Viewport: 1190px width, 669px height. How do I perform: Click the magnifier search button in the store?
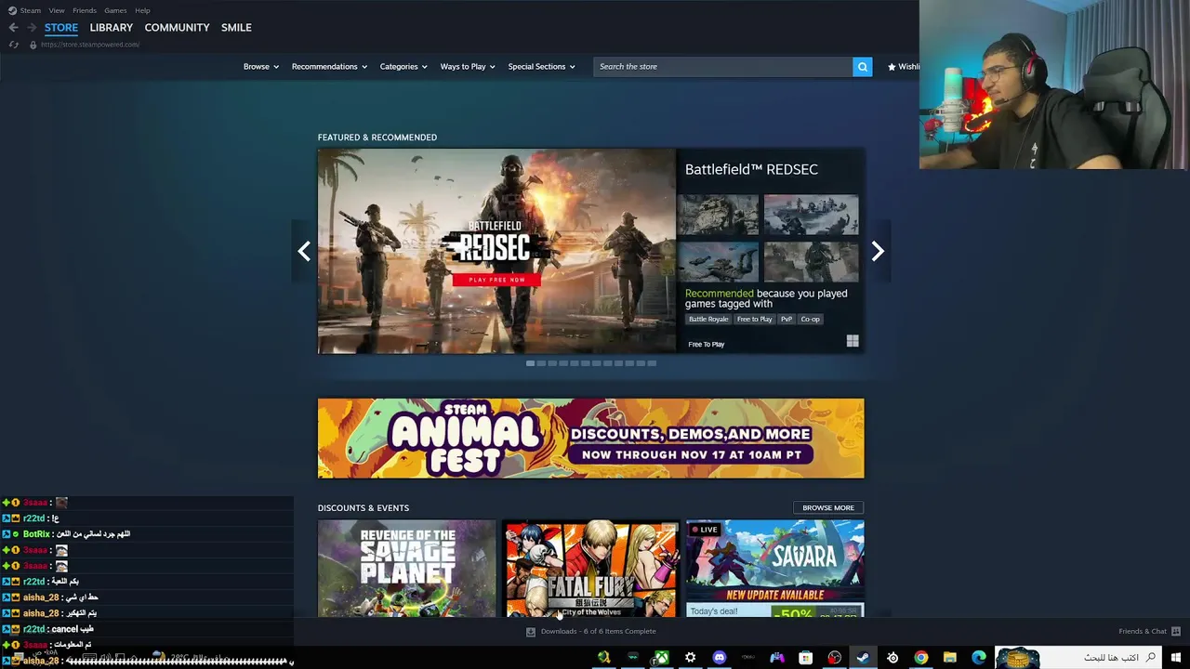pos(863,67)
